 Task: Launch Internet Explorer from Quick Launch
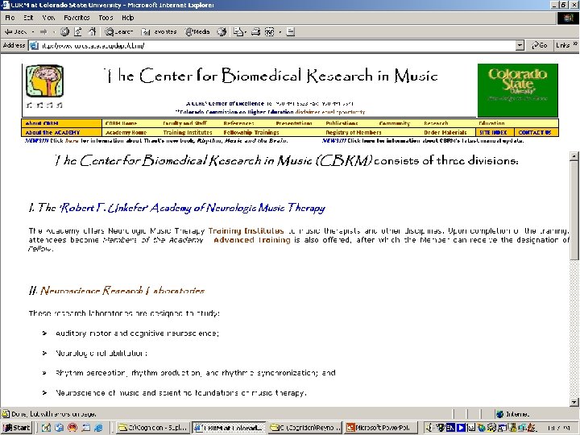point(98,428)
